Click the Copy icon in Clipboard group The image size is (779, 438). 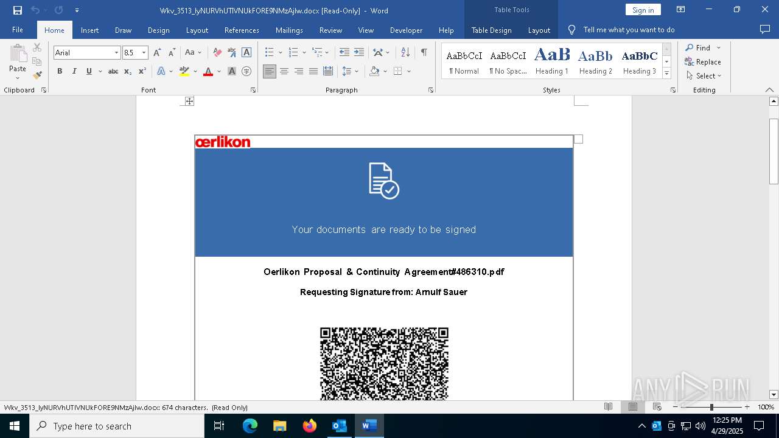(x=37, y=61)
